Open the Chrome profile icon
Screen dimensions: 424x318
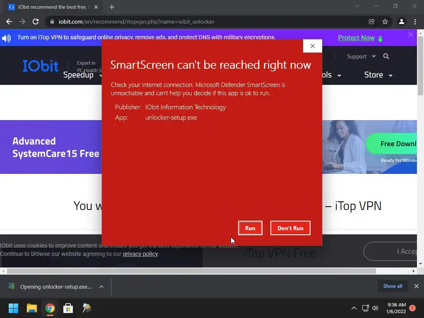pyautogui.click(x=402, y=22)
